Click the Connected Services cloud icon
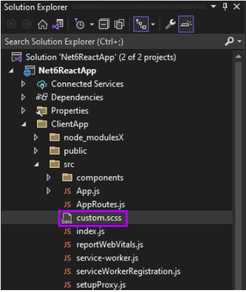 (x=42, y=85)
